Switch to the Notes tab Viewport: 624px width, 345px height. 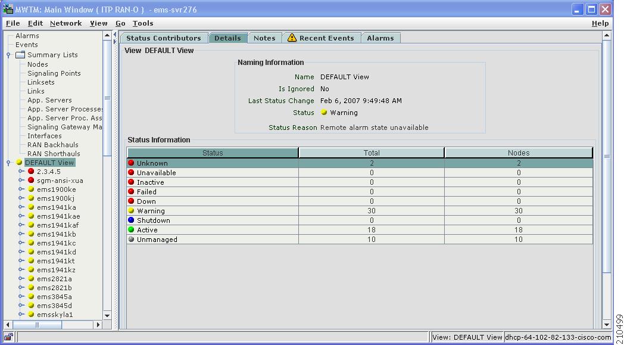tap(264, 38)
